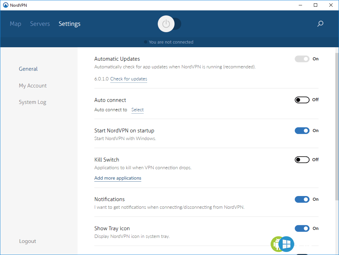Maximize the NordVPN window
The image size is (339, 255).
pos(316,5)
